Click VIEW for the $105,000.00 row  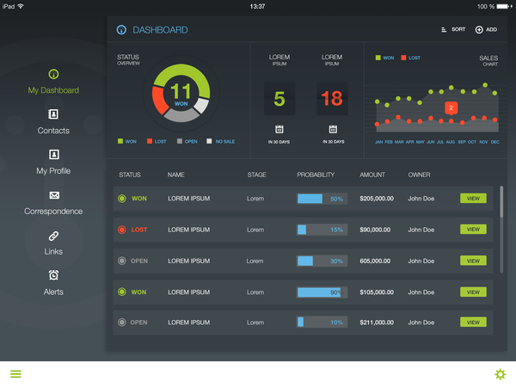coord(473,292)
